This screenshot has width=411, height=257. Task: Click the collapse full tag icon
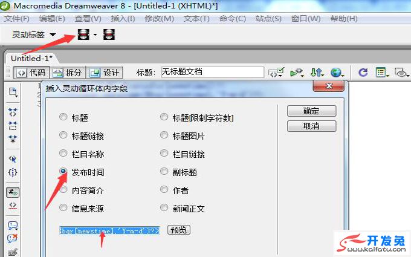point(13,112)
